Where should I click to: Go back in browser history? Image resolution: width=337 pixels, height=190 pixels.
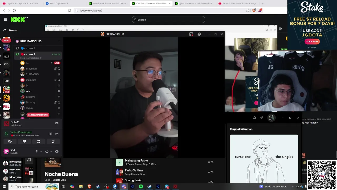pyautogui.click(x=4, y=11)
